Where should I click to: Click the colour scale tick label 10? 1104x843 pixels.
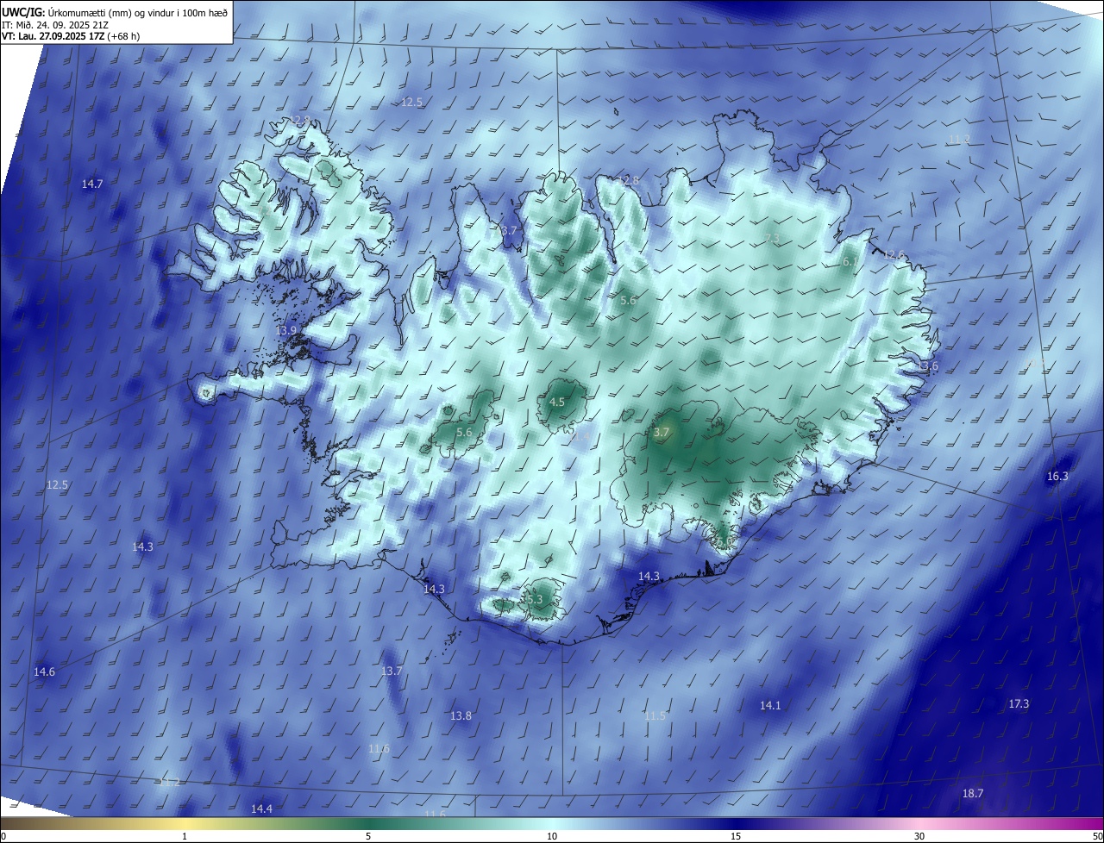pos(552,837)
